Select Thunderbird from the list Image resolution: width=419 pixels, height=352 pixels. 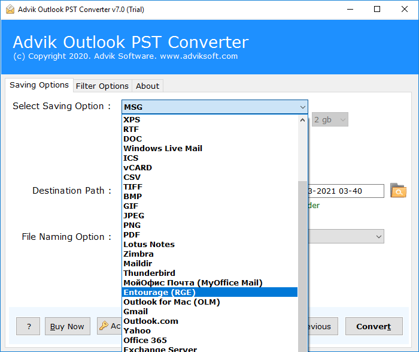coord(209,273)
